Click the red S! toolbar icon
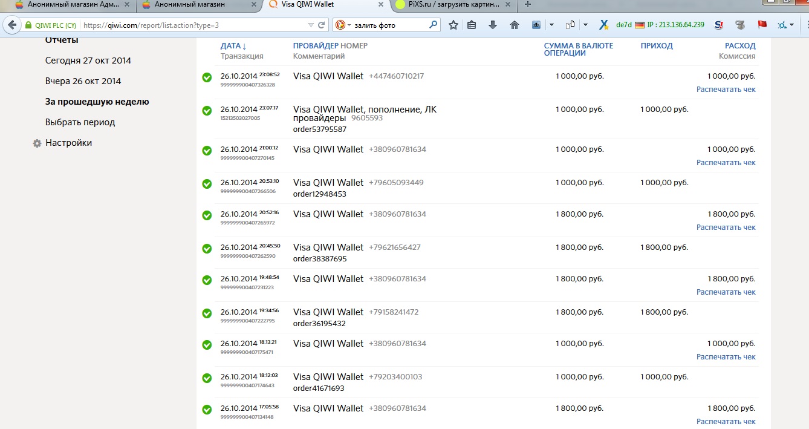 (x=718, y=25)
